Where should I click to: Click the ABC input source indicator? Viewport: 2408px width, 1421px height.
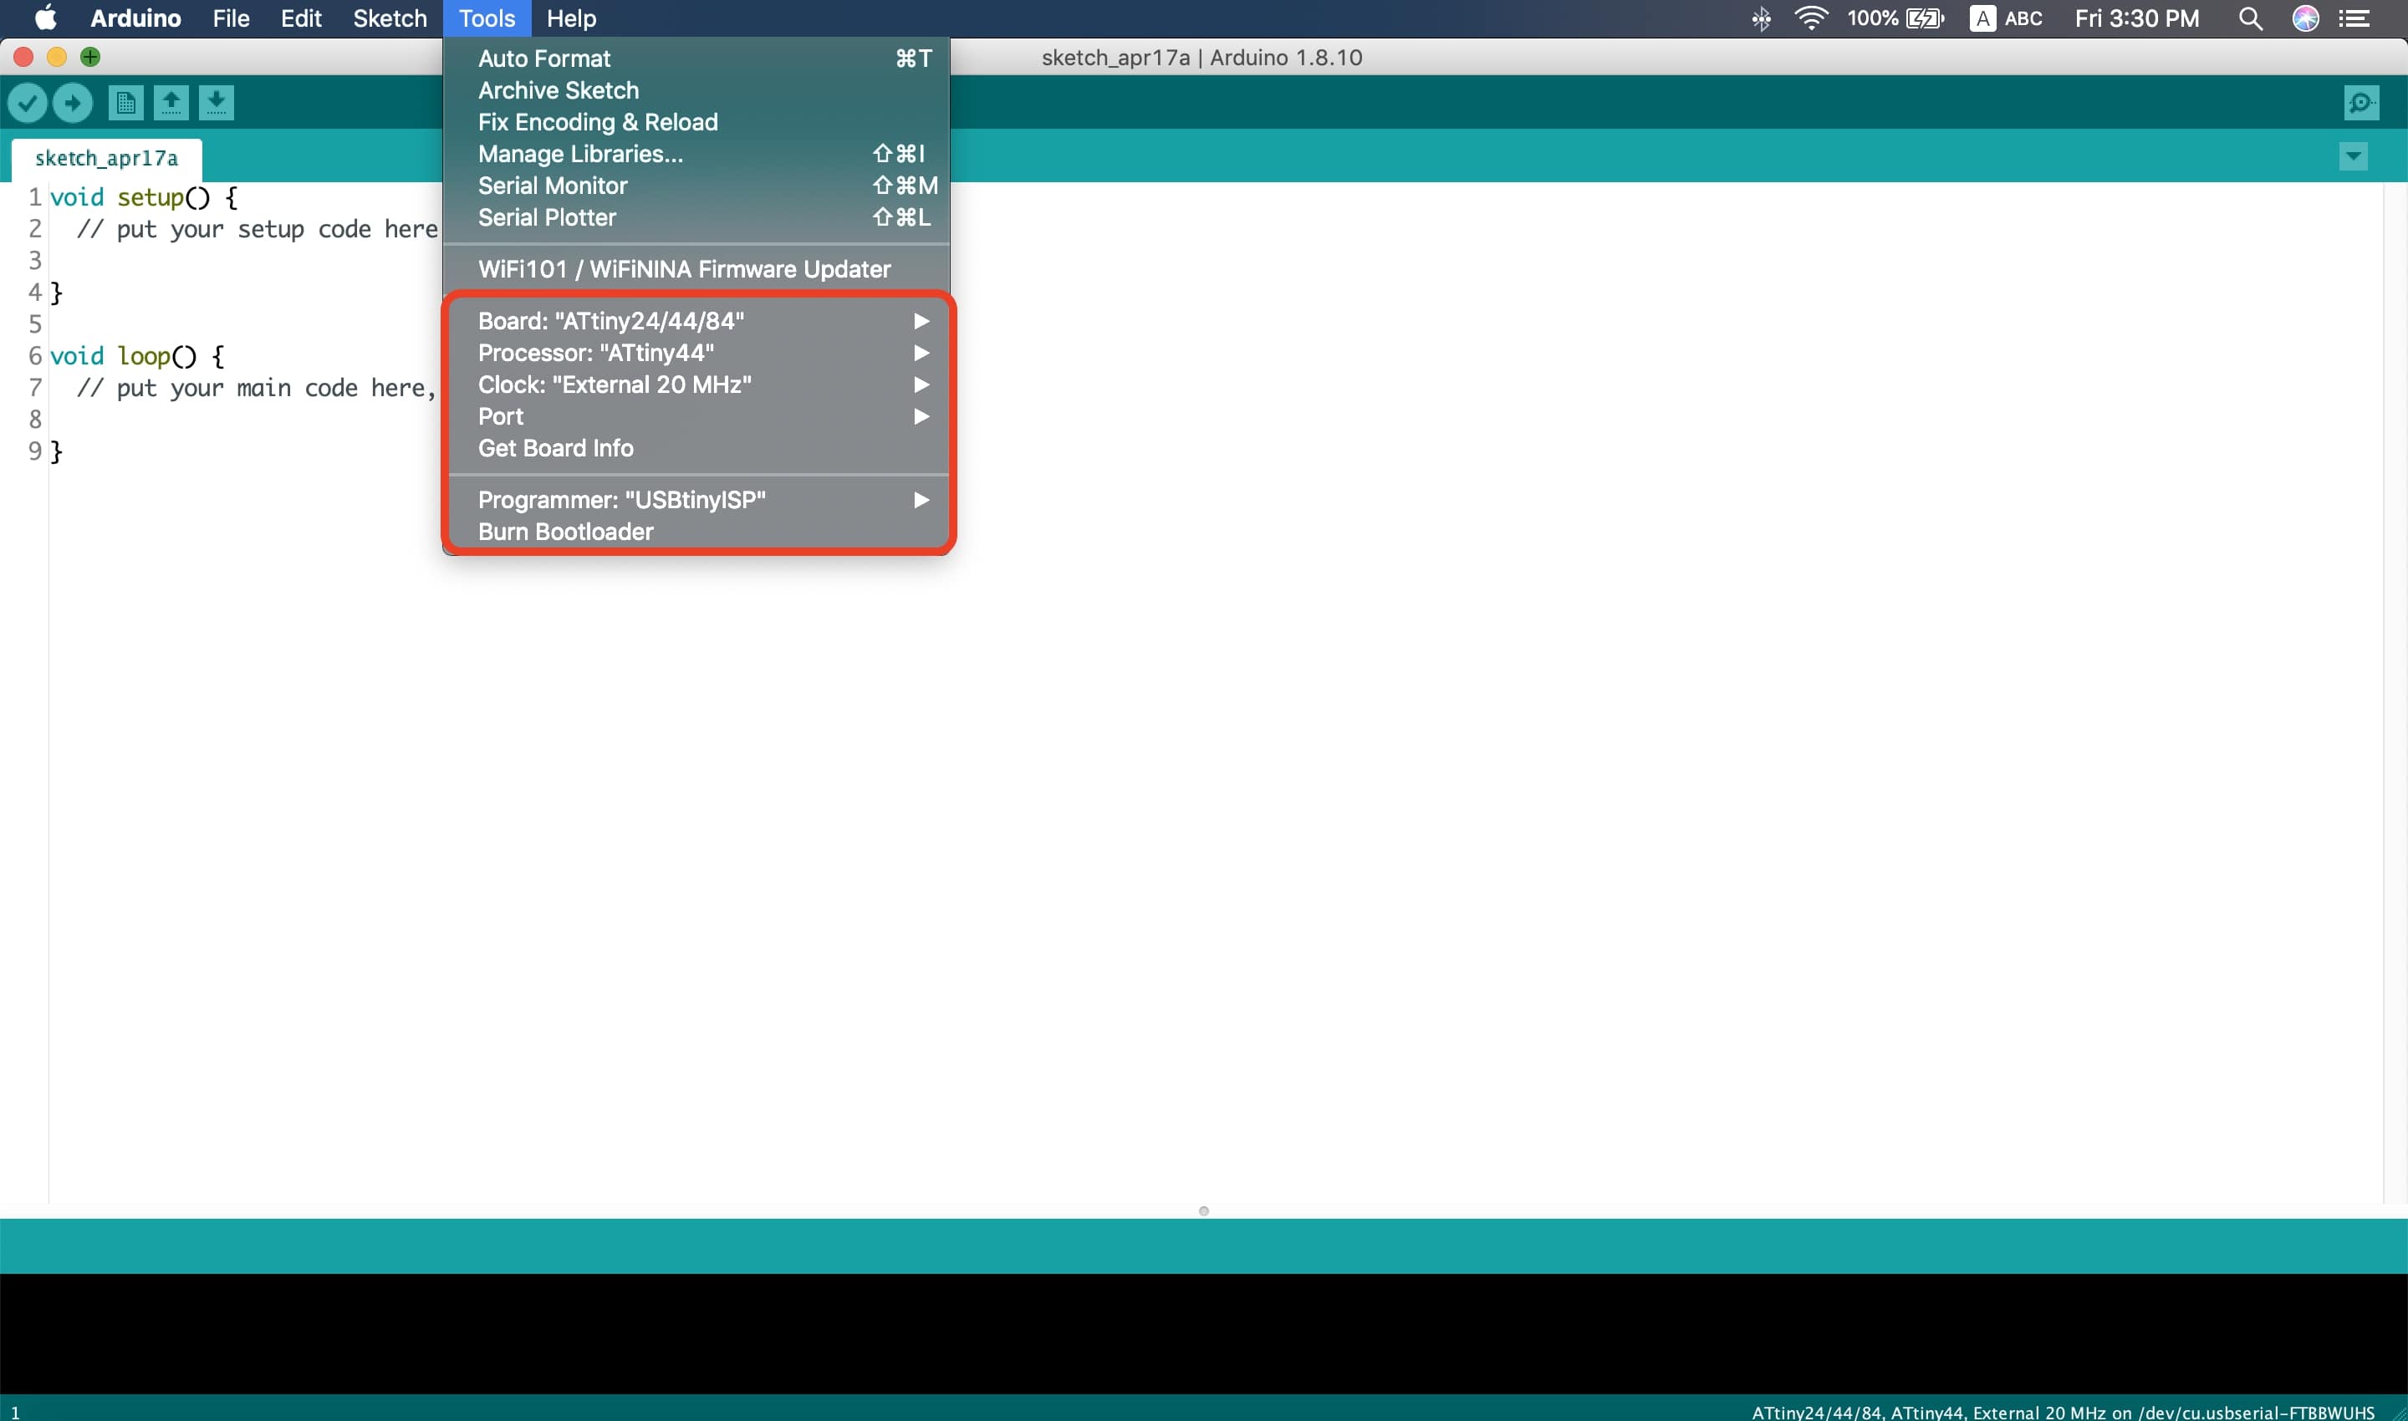pos(2006,18)
